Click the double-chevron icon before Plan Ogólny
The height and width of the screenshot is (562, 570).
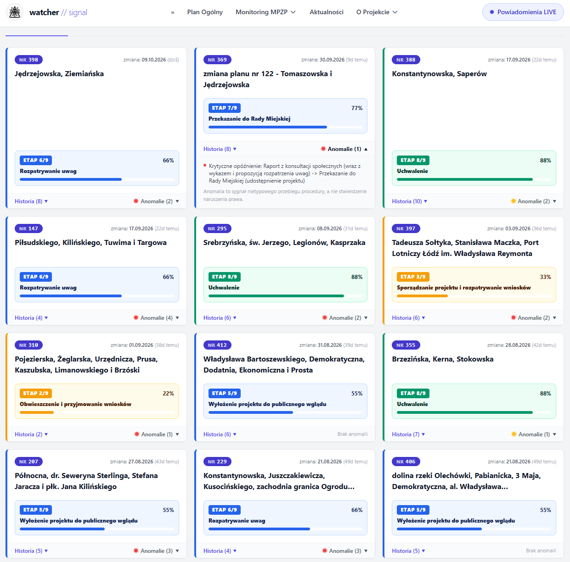click(x=173, y=12)
